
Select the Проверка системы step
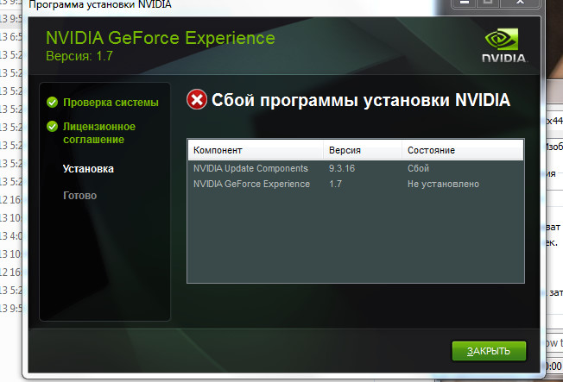[x=111, y=103]
